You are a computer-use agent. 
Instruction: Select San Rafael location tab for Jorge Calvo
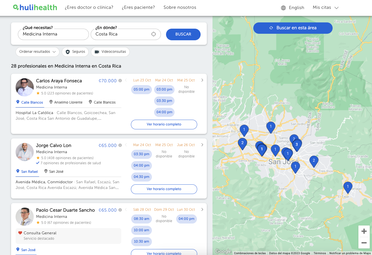coord(27,172)
